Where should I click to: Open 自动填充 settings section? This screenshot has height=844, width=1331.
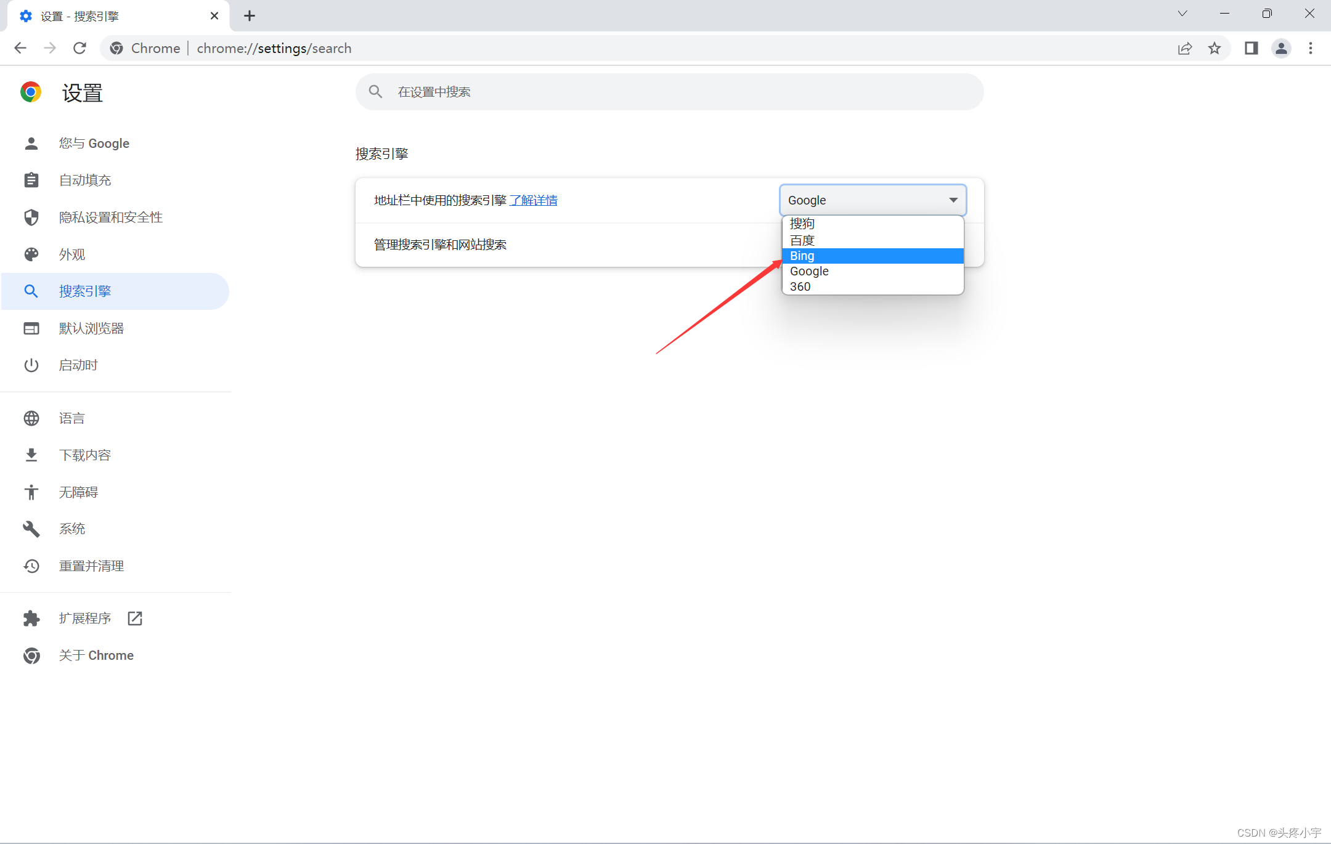115,181
